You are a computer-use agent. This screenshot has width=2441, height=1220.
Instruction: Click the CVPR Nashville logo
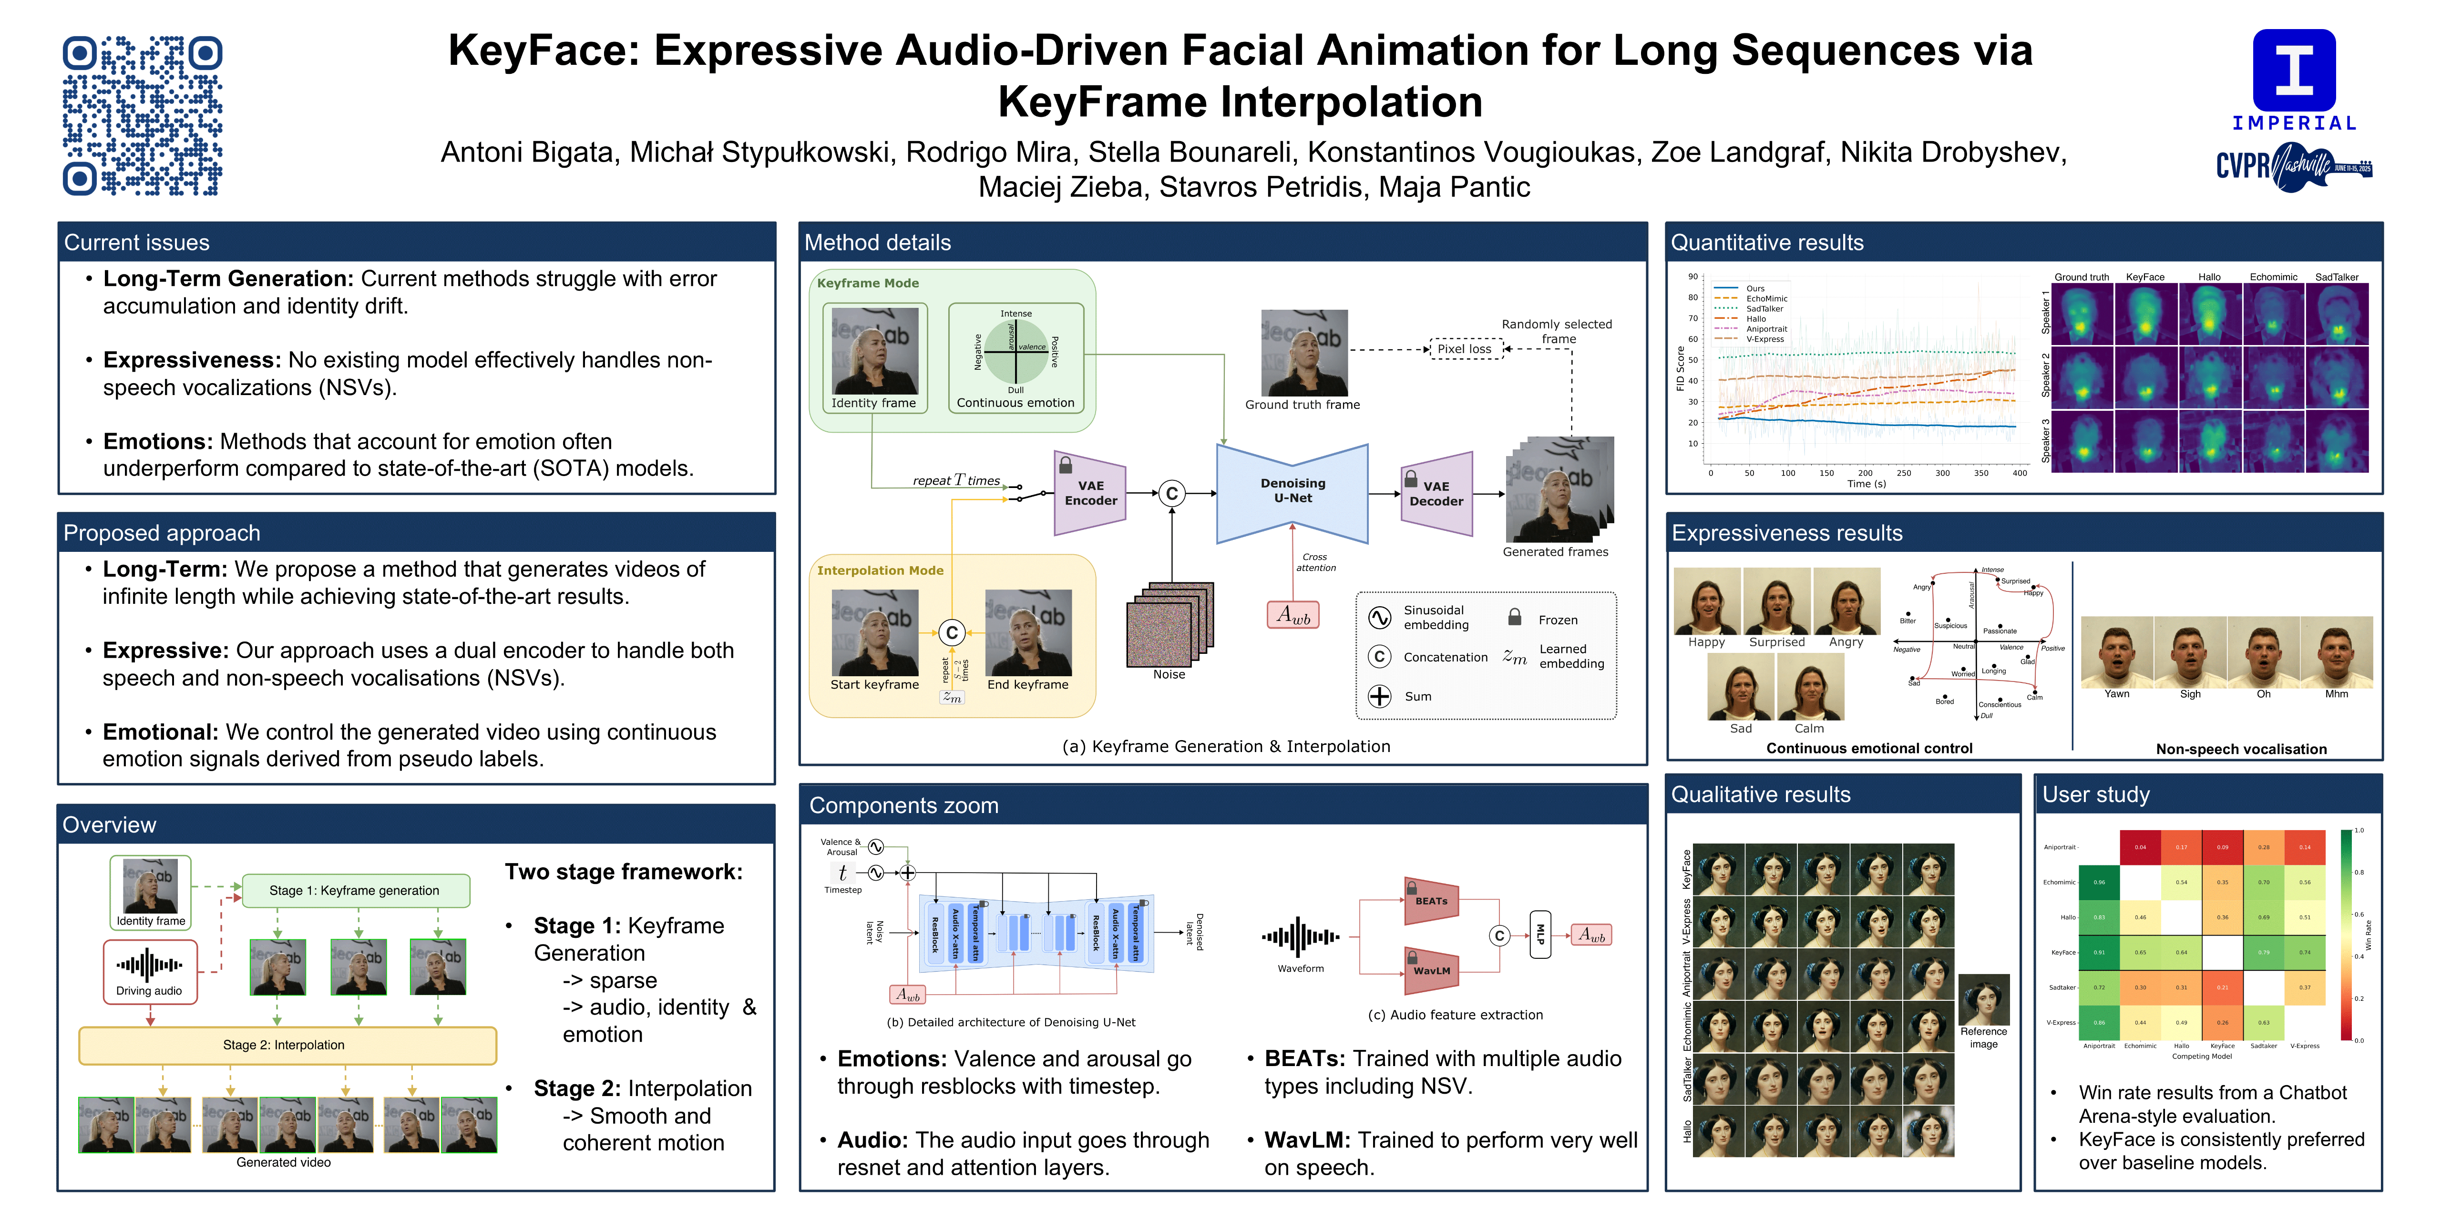point(2293,167)
